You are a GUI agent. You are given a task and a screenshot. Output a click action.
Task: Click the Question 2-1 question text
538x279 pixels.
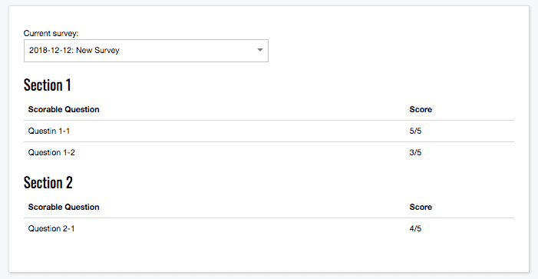(51, 228)
